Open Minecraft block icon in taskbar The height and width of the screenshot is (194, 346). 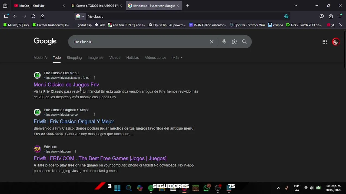click(x=195, y=188)
